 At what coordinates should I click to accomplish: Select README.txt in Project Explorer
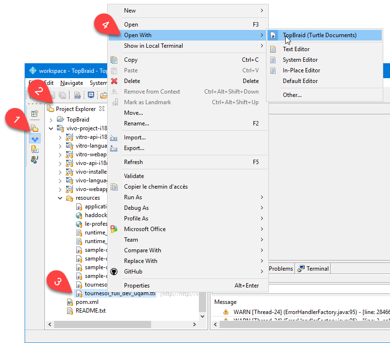click(86, 311)
